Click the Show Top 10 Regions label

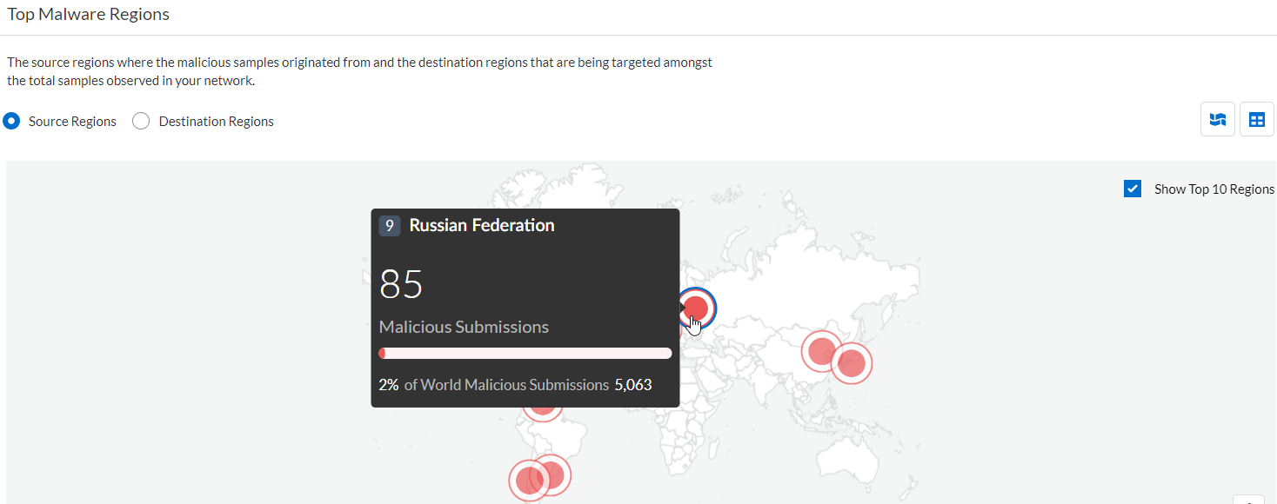[x=1213, y=189]
